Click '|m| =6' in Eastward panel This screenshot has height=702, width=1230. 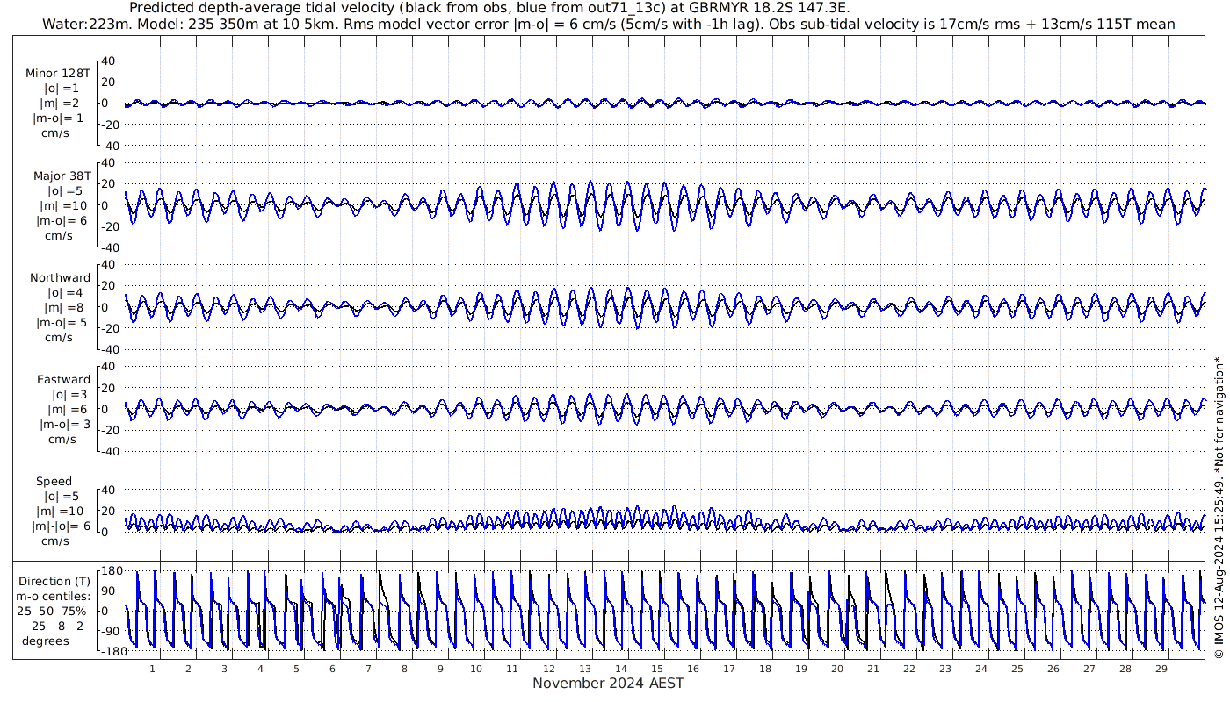tap(67, 409)
